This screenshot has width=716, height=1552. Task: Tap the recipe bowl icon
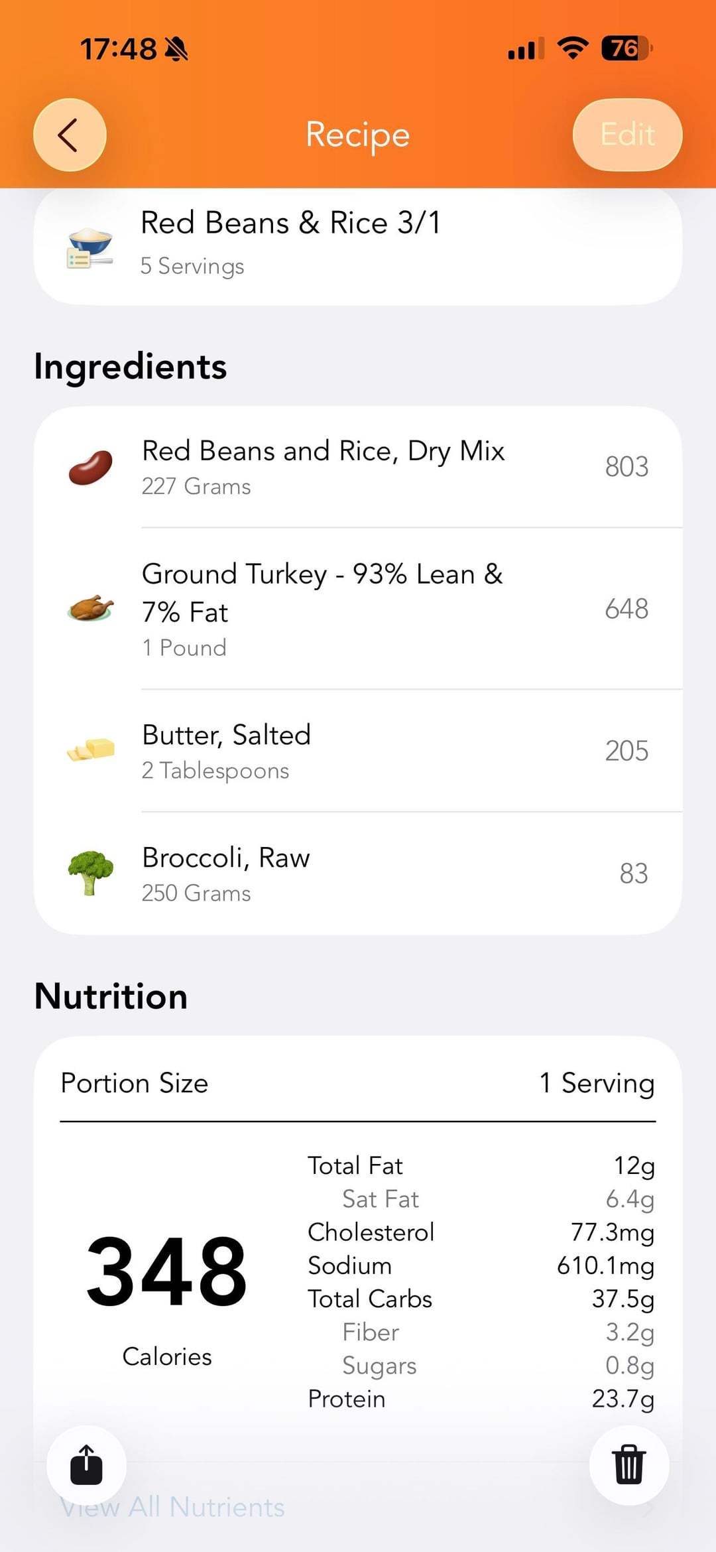pyautogui.click(x=90, y=247)
